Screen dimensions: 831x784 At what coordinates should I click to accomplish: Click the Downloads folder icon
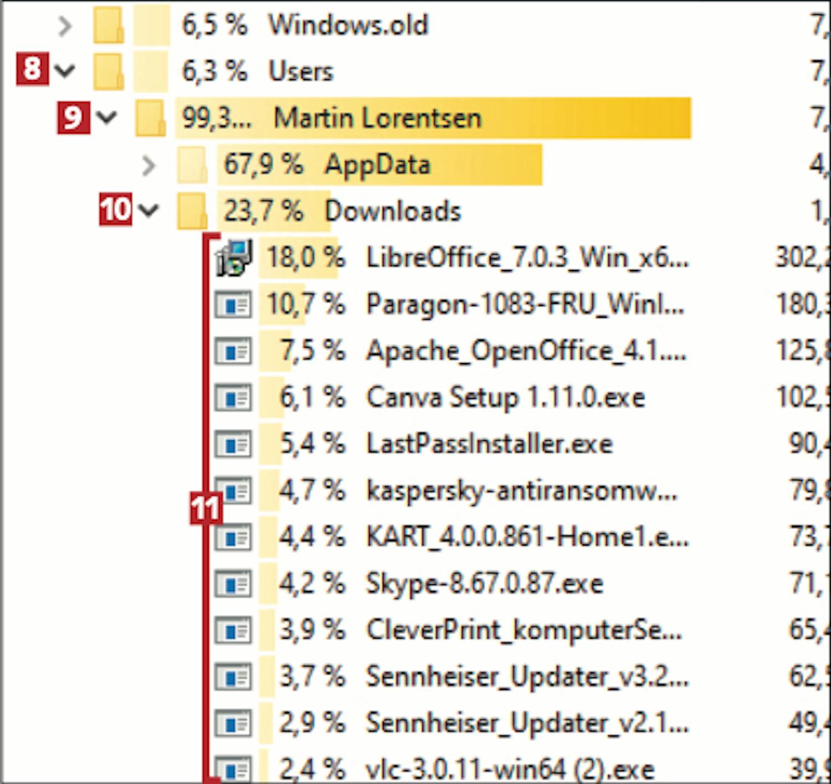[192, 211]
